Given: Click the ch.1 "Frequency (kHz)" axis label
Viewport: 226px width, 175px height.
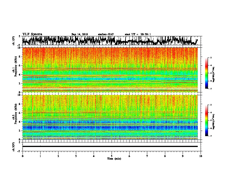Looking at the screenshot, I should [x=16, y=66].
